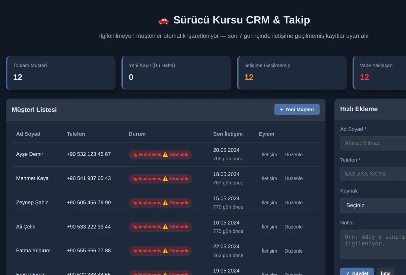Viewport: 406px width, 275px height.
Task: Click Ali Çelik's İlgilenilmemiş status badge
Action: [160, 227]
